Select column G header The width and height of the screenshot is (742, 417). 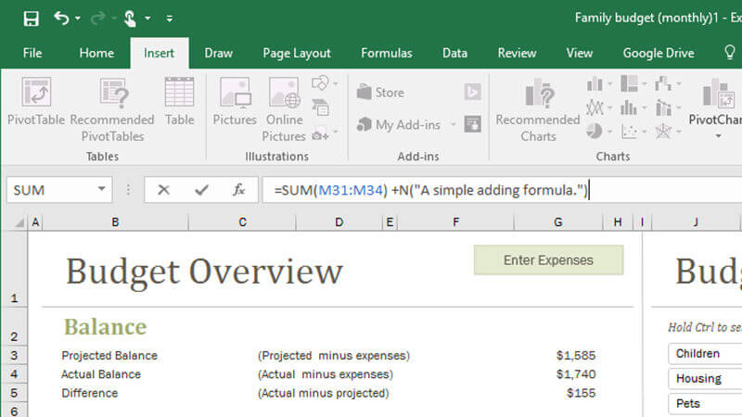pyautogui.click(x=558, y=222)
